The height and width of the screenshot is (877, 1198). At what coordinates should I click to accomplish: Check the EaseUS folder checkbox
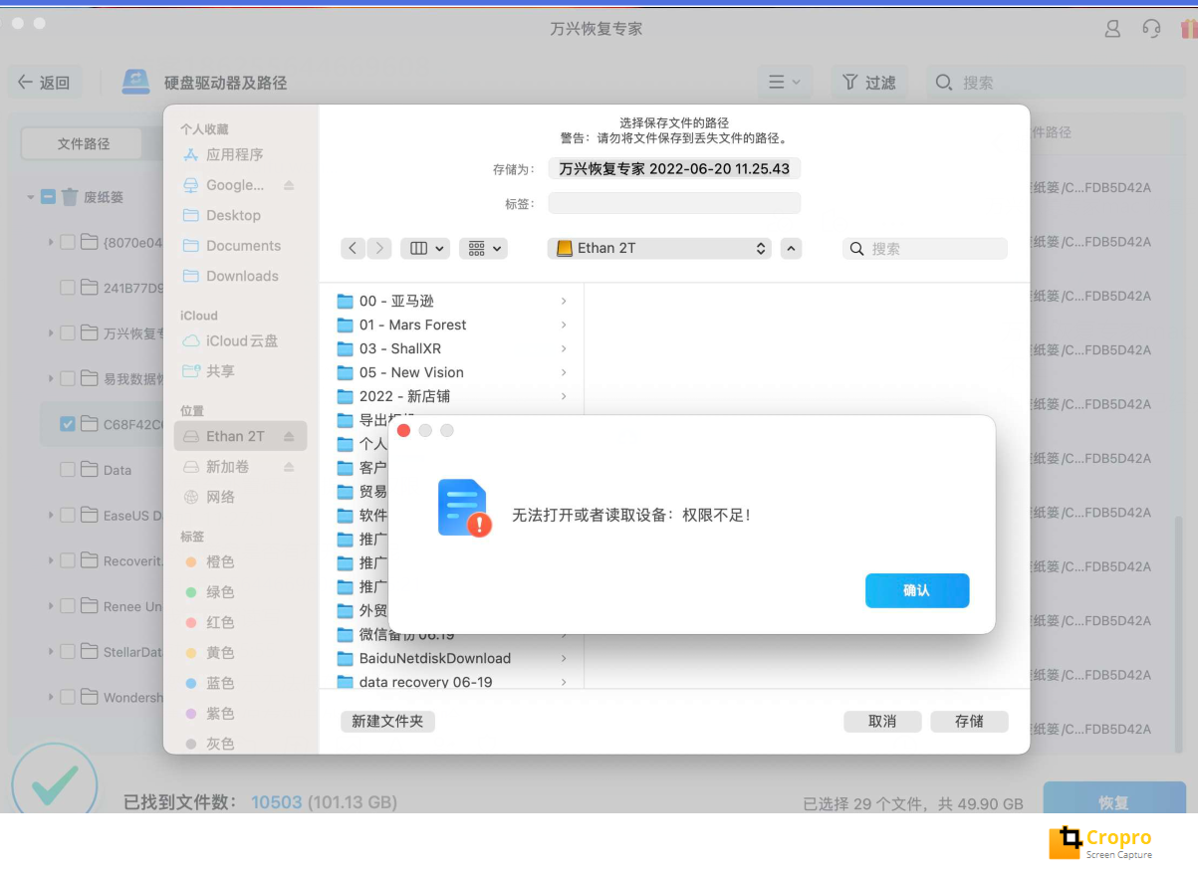(x=68, y=516)
